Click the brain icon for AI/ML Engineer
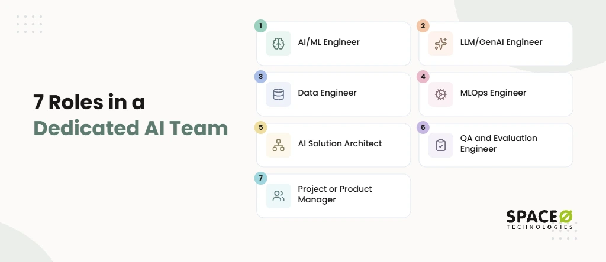This screenshot has width=606, height=262. (278, 44)
